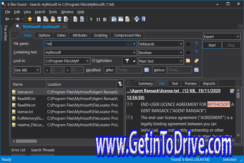The height and width of the screenshot is (163, 244).
Task: Click help question mark for File name
Action: [196, 44]
